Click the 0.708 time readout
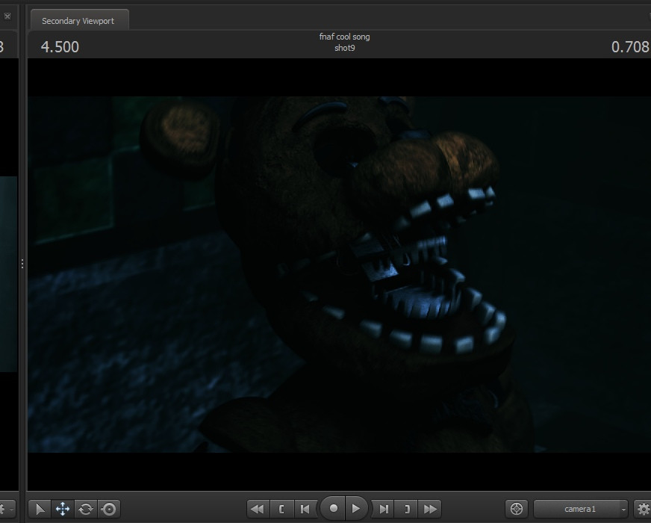Viewport: 651px width, 523px height. [630, 47]
